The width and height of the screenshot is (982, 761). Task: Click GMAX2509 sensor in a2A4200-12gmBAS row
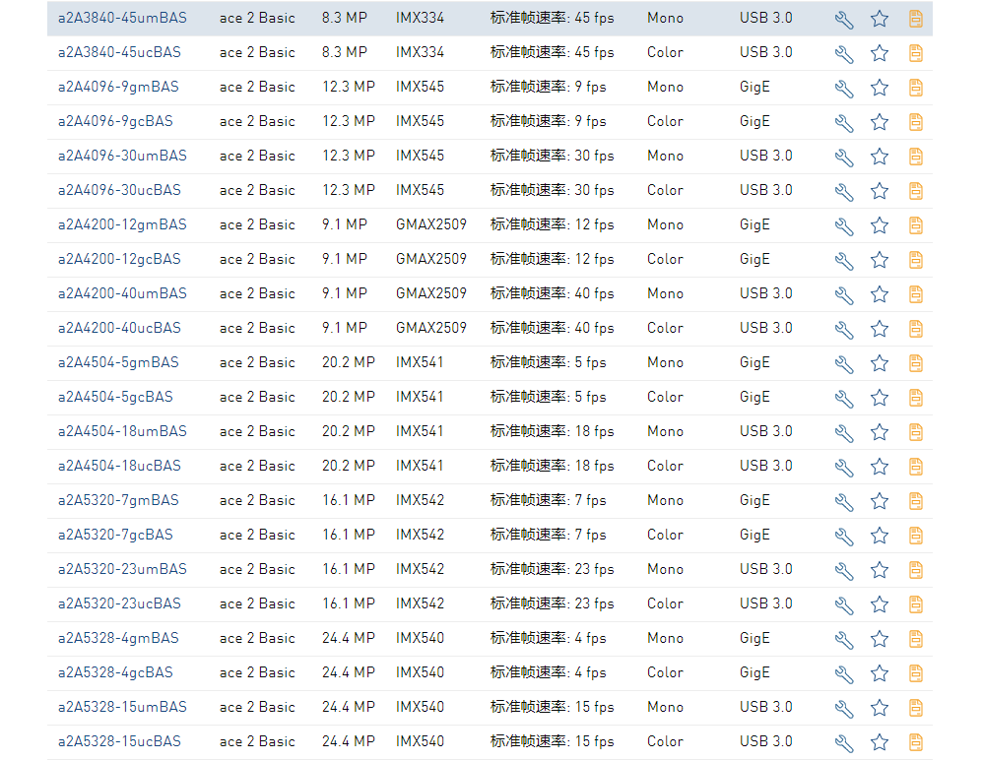coord(431,224)
